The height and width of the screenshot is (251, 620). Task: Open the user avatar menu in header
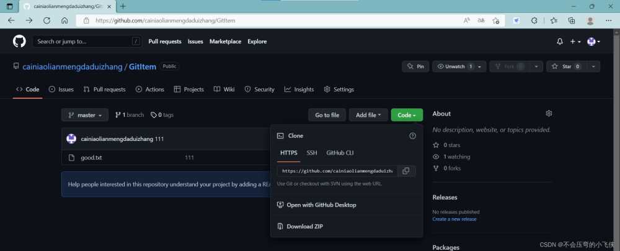(x=593, y=41)
